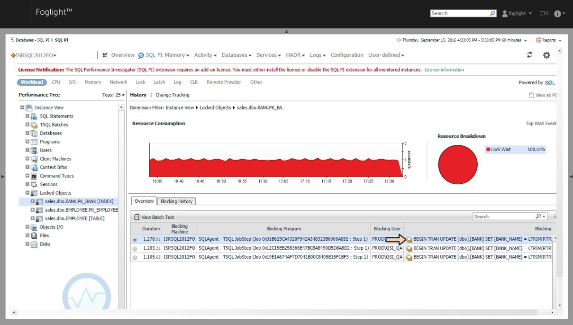Click the bottom horizontal scrollbar right arrow
This screenshot has height=325, width=573.
[x=553, y=313]
